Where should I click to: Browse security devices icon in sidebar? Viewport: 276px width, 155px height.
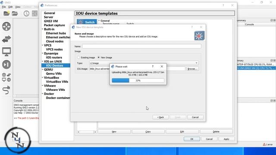[x=6, y=65]
